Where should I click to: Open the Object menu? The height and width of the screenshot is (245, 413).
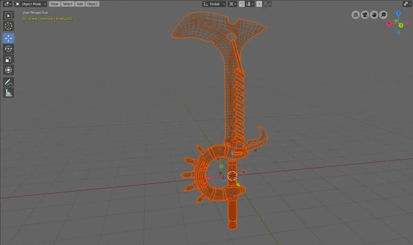(92, 4)
